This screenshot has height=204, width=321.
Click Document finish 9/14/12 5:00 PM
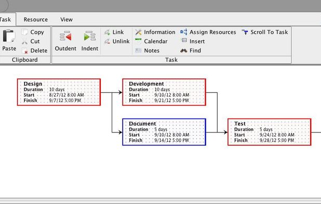[x=171, y=140]
